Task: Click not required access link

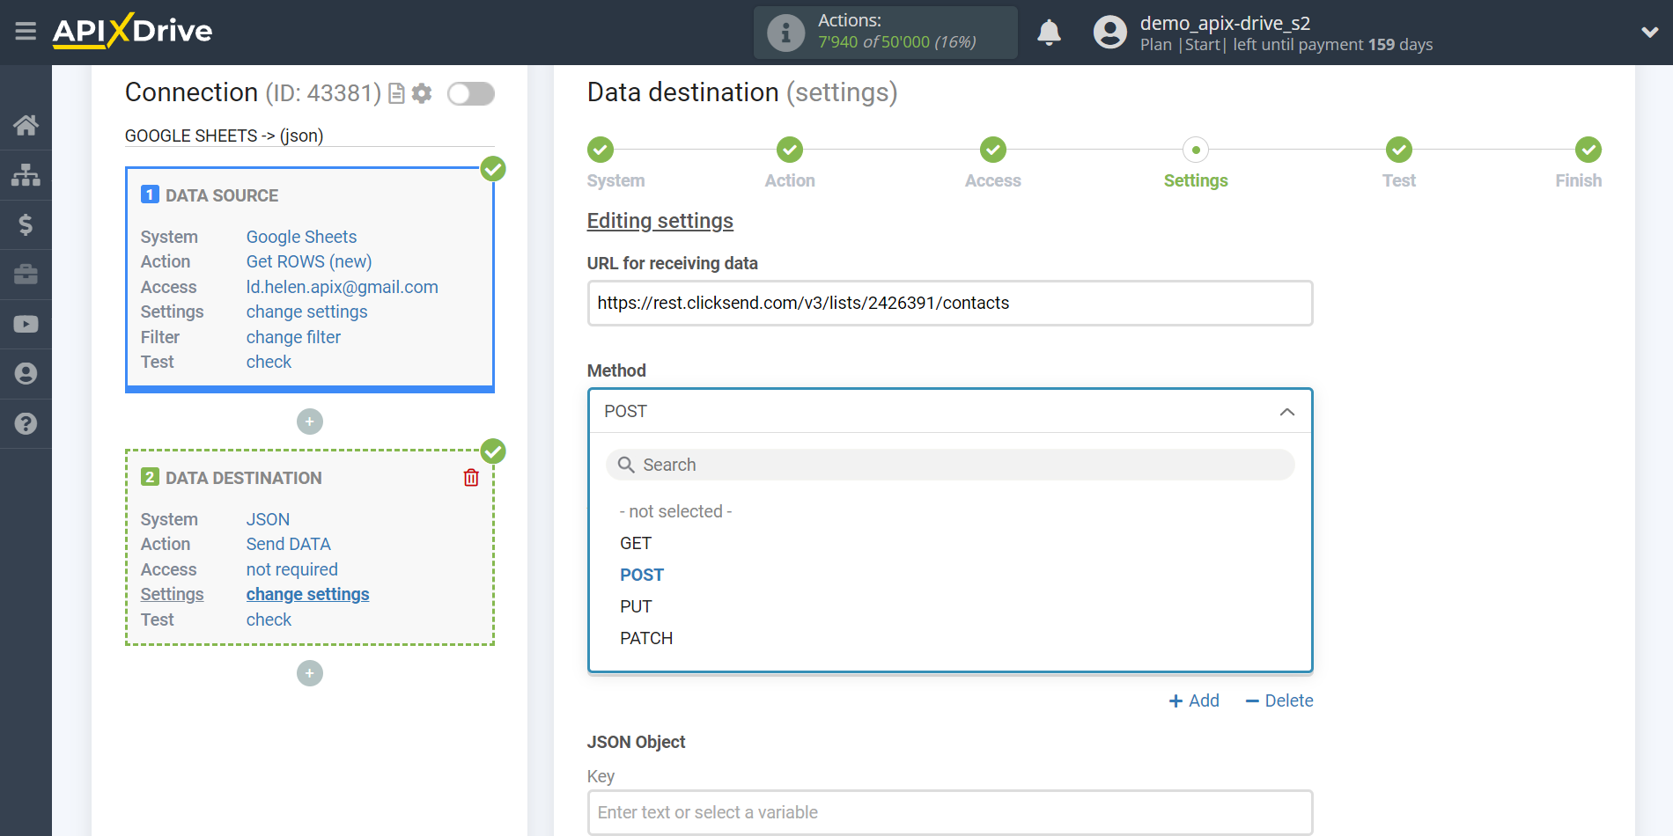Action: [291, 569]
